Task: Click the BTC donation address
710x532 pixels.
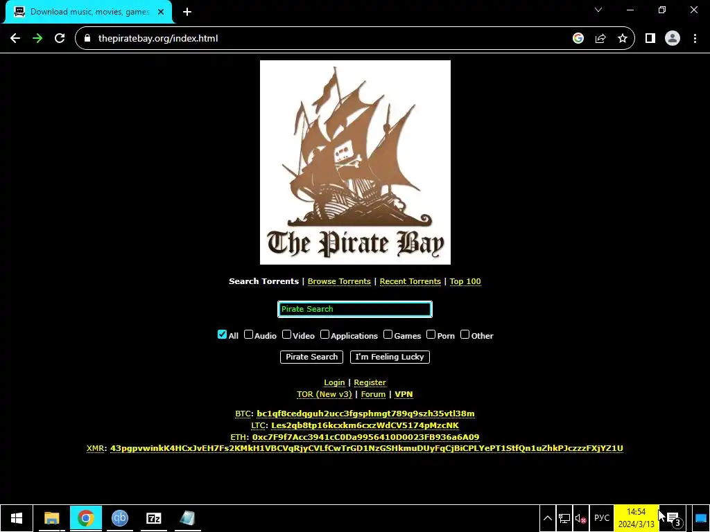Action: pyautogui.click(x=365, y=414)
